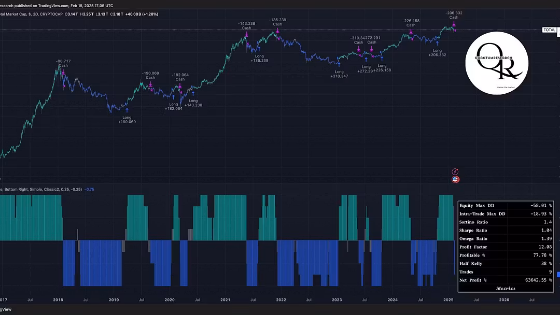The image size is (560, 315).
Task: Click the Cash -143.238 exit marker
Action: tap(246, 34)
